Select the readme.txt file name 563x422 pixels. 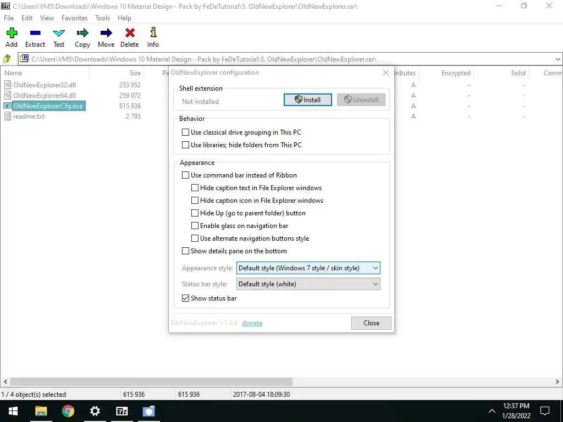click(x=29, y=116)
